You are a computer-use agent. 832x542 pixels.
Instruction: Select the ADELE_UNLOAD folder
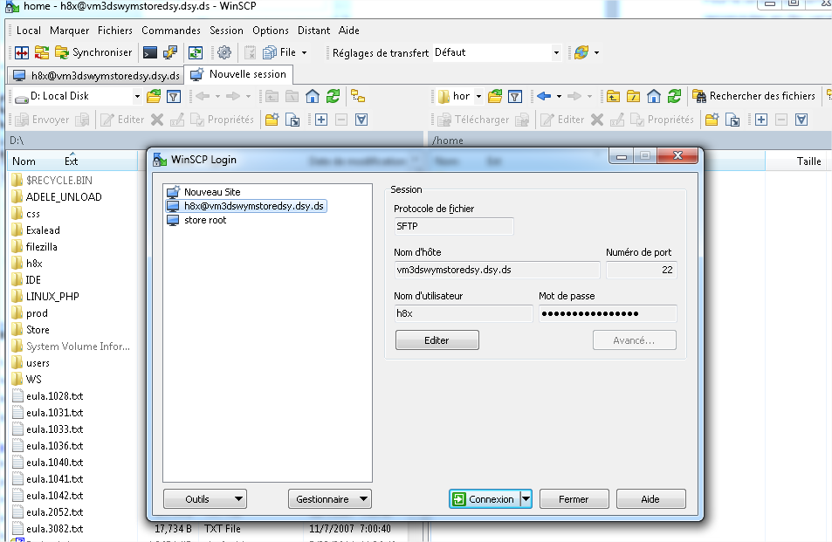click(64, 197)
